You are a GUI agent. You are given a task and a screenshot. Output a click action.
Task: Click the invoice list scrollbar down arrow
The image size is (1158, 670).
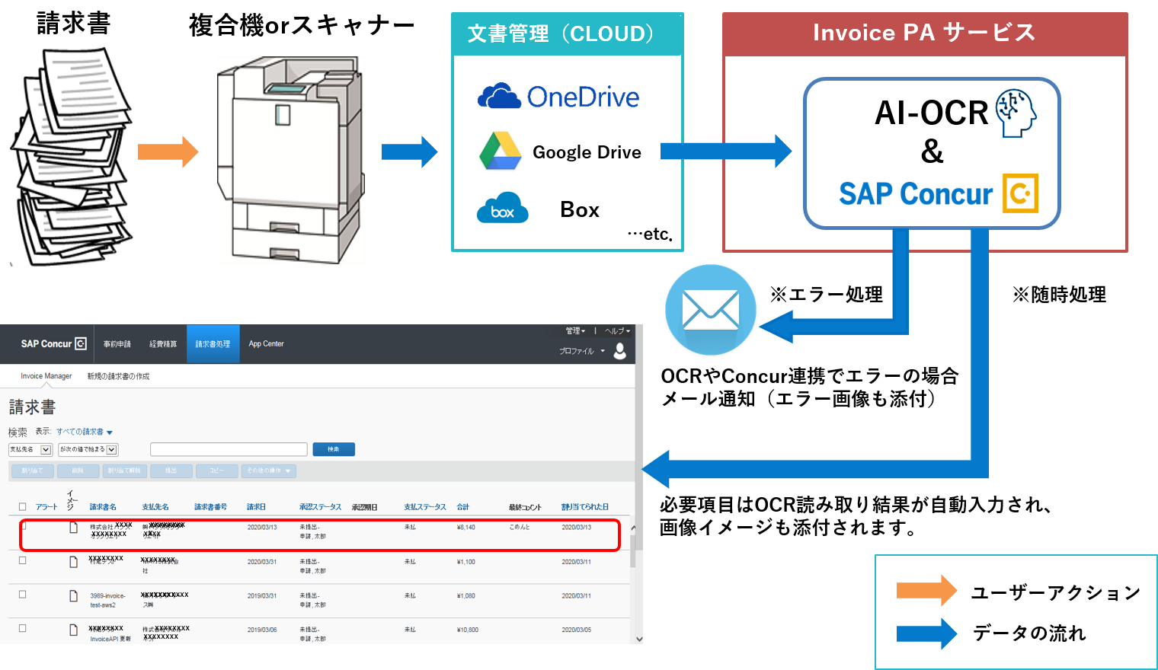click(x=639, y=639)
